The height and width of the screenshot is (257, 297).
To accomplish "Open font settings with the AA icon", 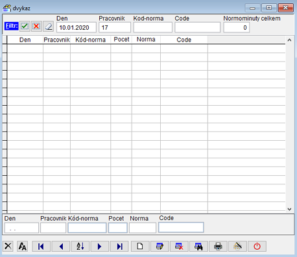I will tap(23, 246).
